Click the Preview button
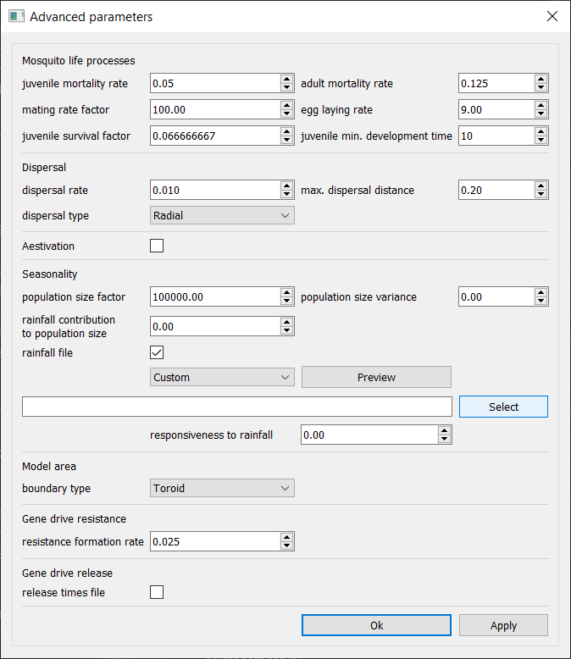Screen dimensions: 571x659 pyautogui.click(x=376, y=377)
